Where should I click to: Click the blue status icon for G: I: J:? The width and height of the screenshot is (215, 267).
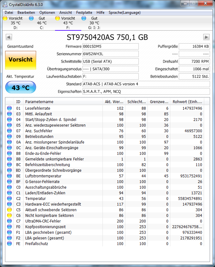pyautogui.click(x=84, y=18)
